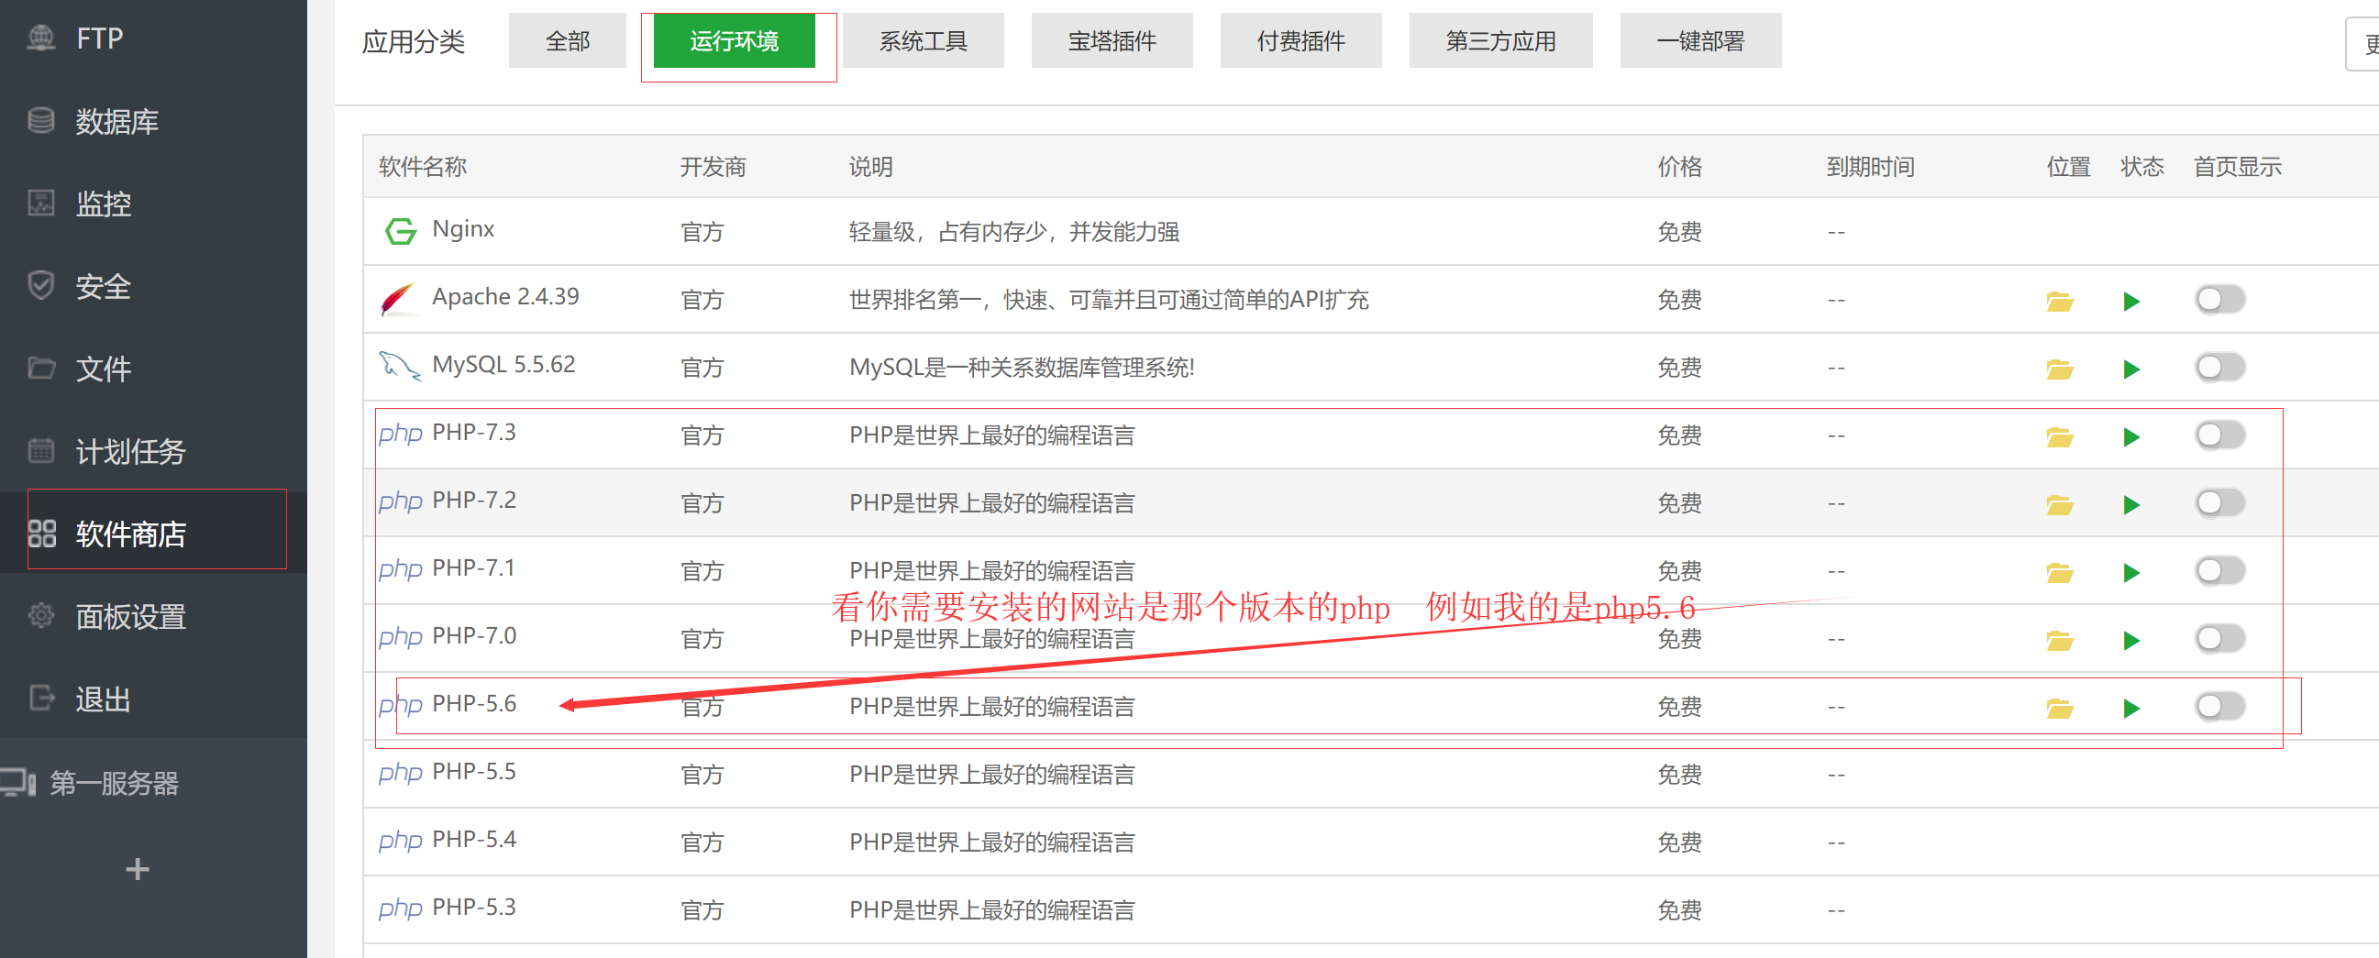Click the Apache feather logo
2379x958 pixels.
pos(398,299)
